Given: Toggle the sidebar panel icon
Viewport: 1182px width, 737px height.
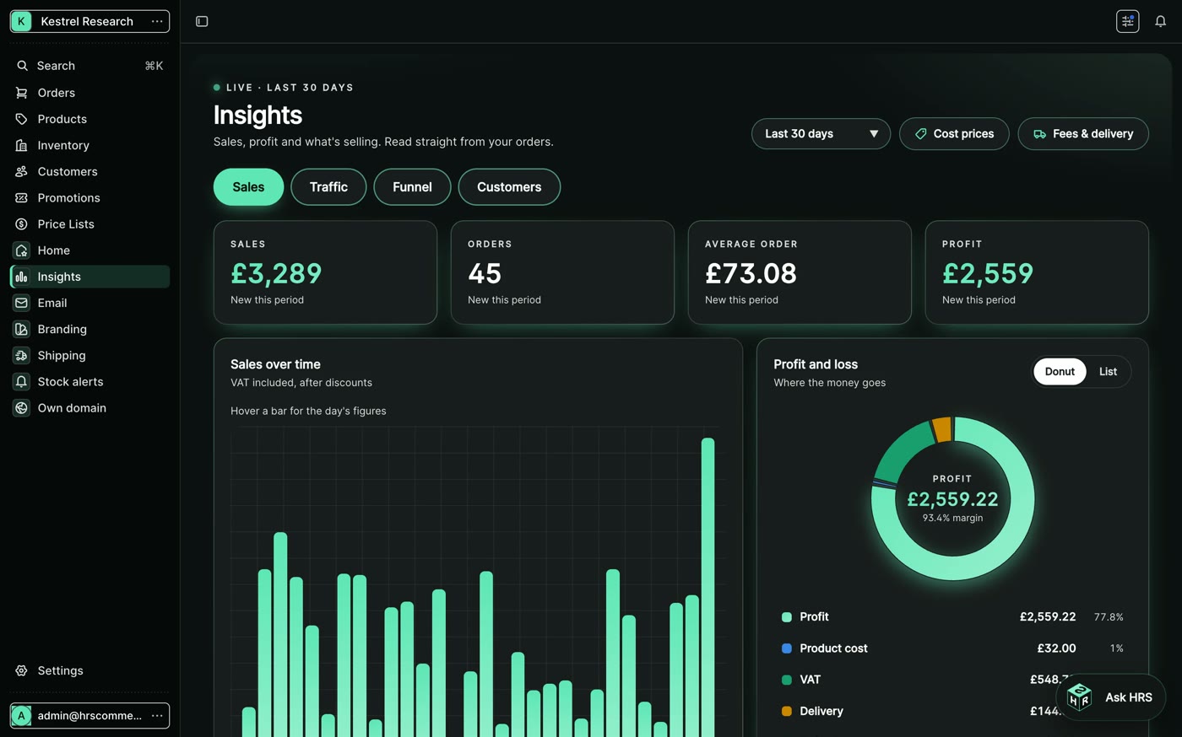Looking at the screenshot, I should click(202, 21).
